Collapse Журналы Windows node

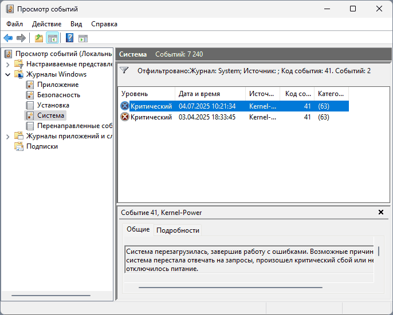8,74
